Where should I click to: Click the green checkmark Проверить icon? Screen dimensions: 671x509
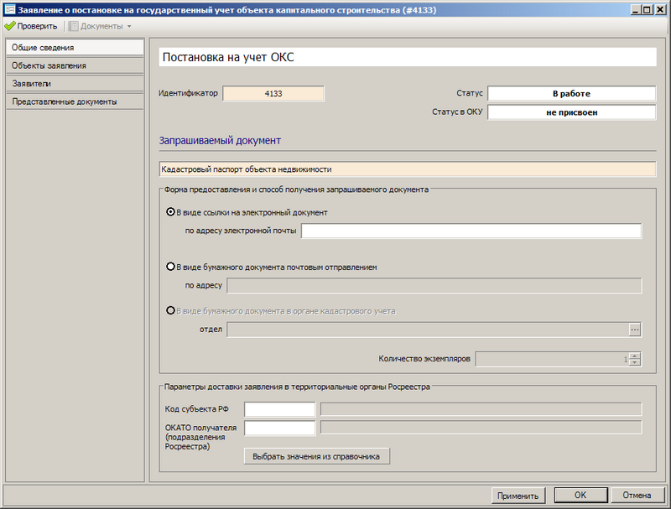point(10,26)
